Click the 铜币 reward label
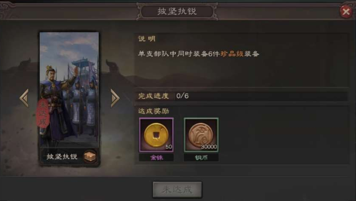The image size is (356, 201). [201, 157]
